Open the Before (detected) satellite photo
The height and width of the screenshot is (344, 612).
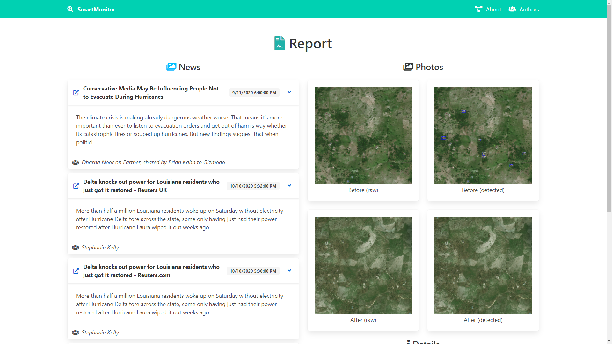point(483,135)
